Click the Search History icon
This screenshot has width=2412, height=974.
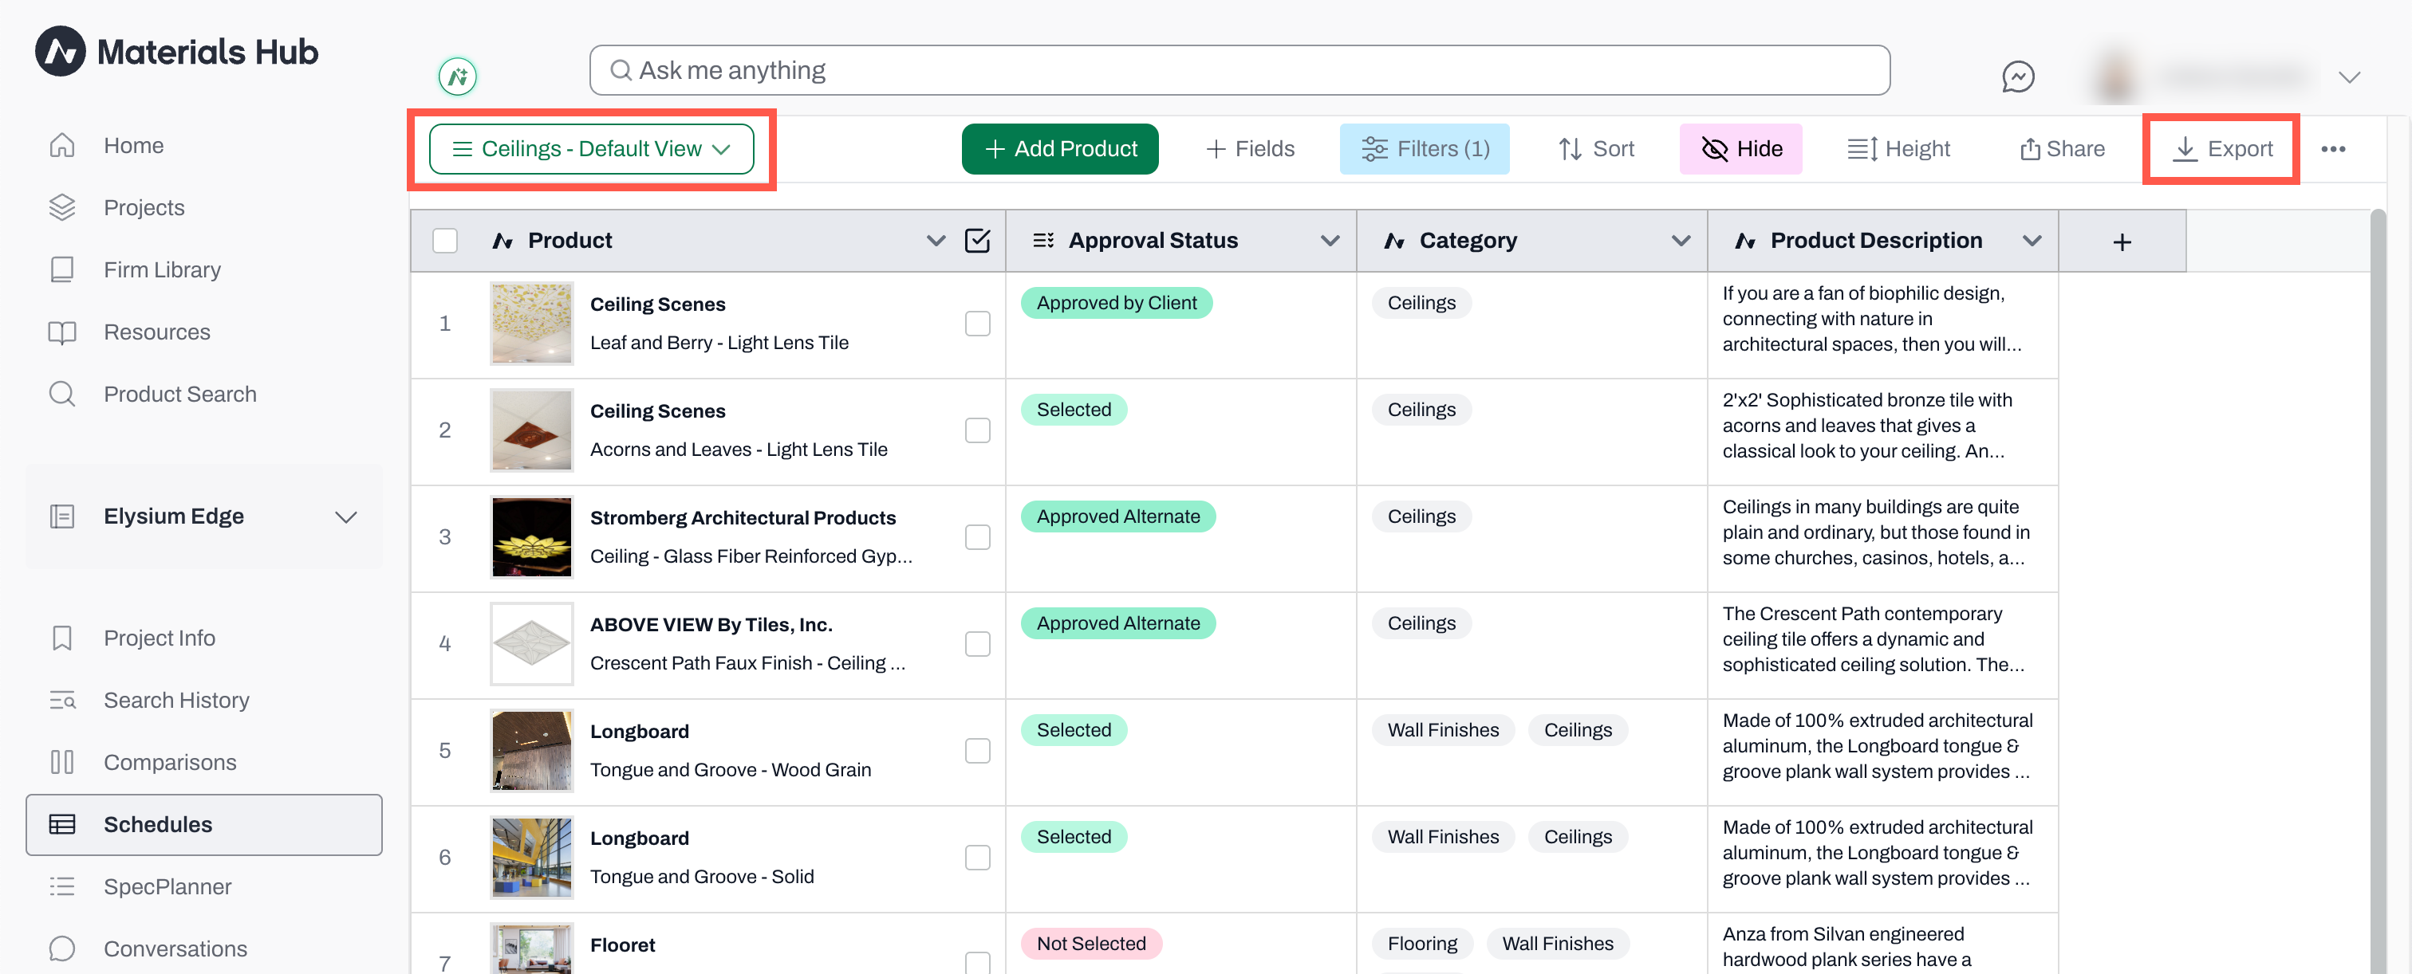tap(61, 700)
